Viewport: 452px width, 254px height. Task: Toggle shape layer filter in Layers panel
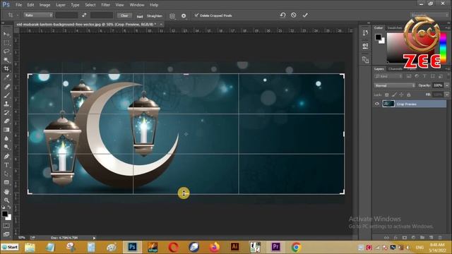pyautogui.click(x=432, y=76)
